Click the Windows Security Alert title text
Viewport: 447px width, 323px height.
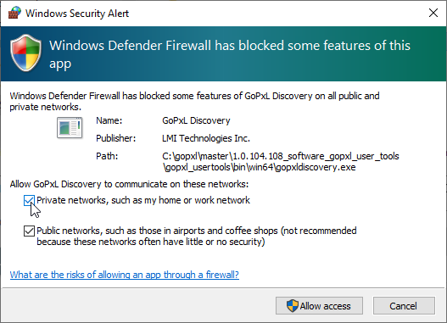tap(77, 14)
